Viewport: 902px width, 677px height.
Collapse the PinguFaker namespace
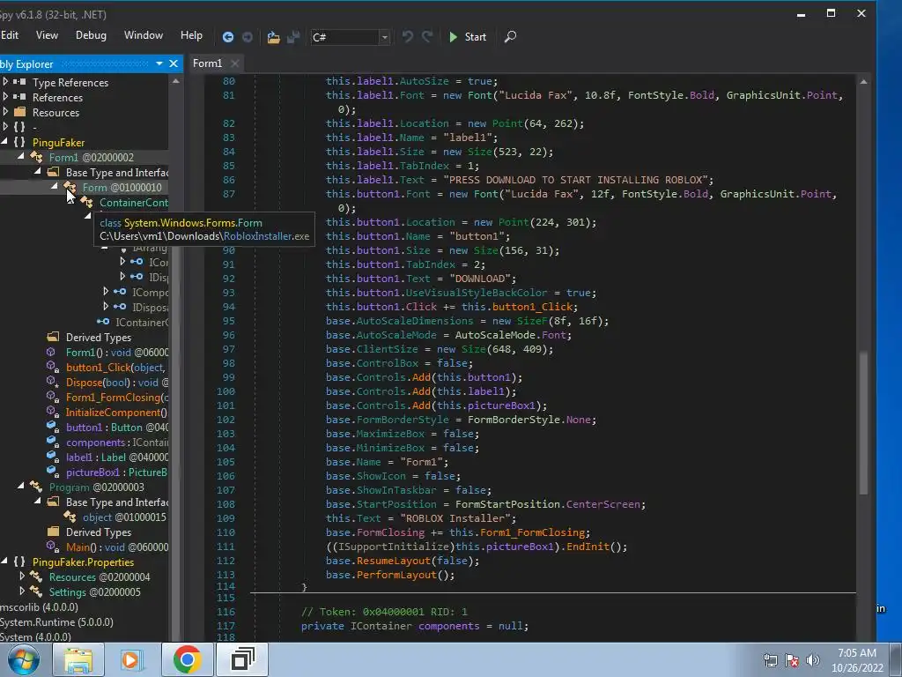(x=4, y=141)
